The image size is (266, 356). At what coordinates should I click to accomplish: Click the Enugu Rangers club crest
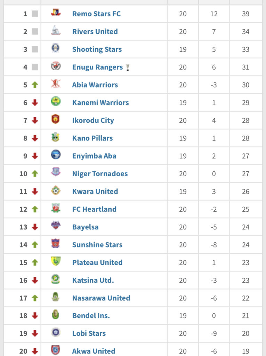[56, 66]
